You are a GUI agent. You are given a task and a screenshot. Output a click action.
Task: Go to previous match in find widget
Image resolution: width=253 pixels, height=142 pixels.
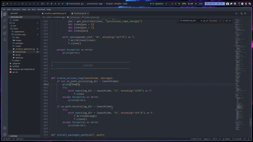(220, 21)
